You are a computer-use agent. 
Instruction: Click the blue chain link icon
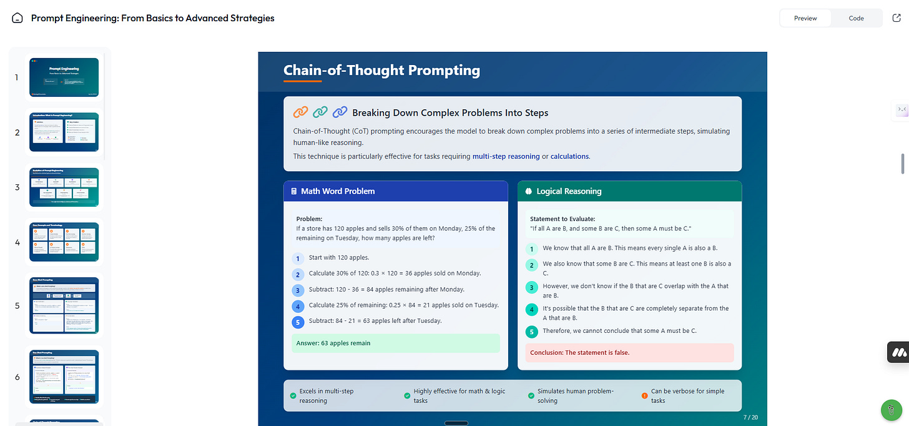coord(340,112)
